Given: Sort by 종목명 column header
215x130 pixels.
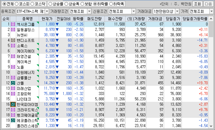Looking at the screenshot, I should click(x=28, y=19).
